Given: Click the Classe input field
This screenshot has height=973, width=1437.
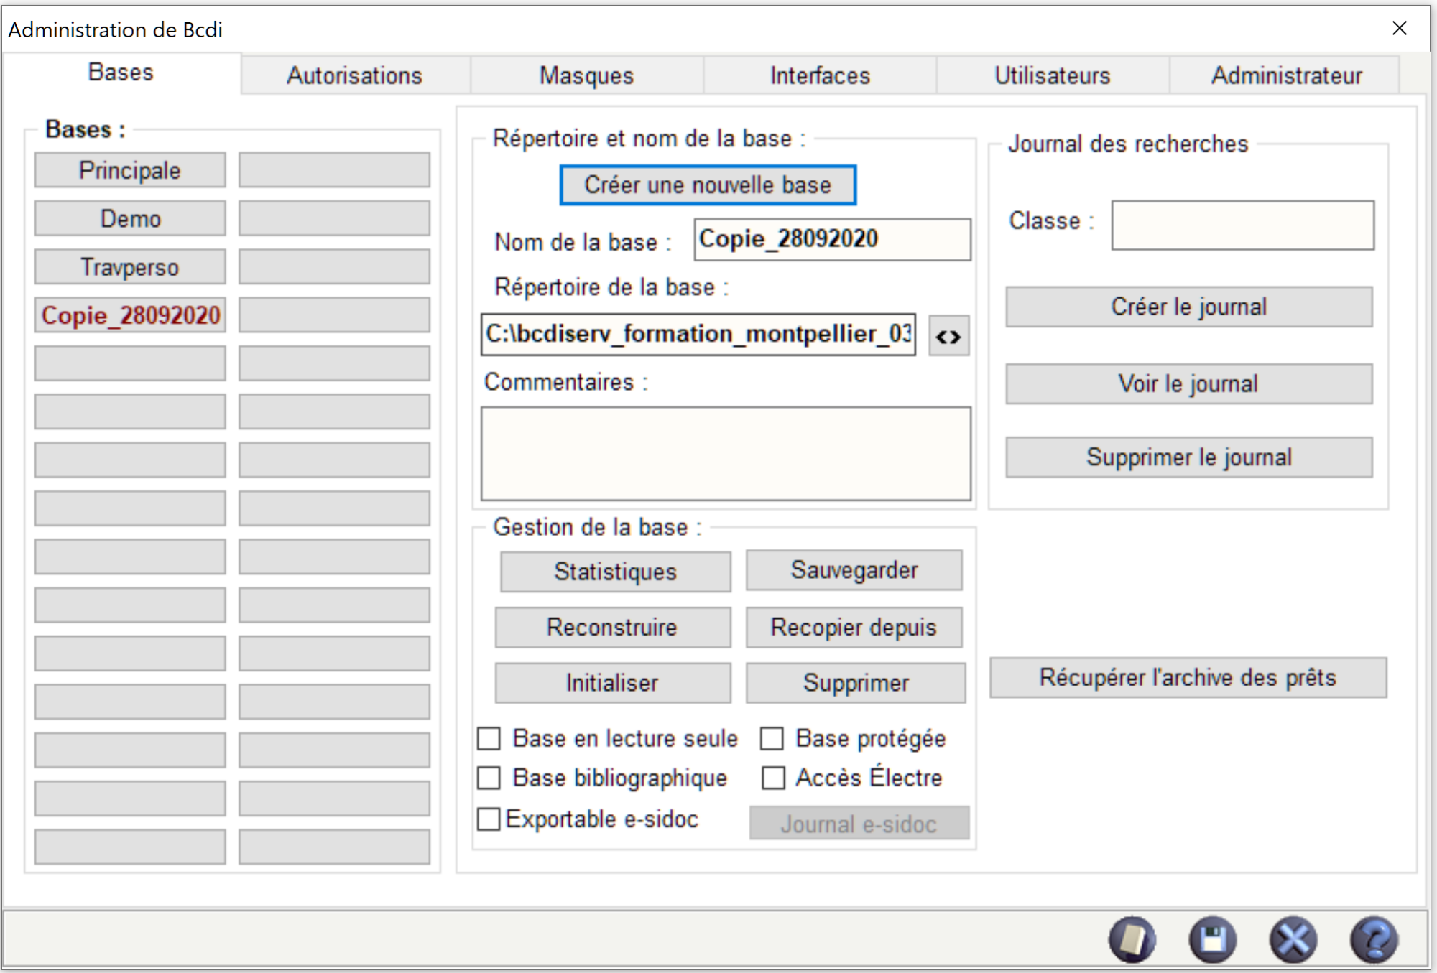Looking at the screenshot, I should coord(1243,225).
